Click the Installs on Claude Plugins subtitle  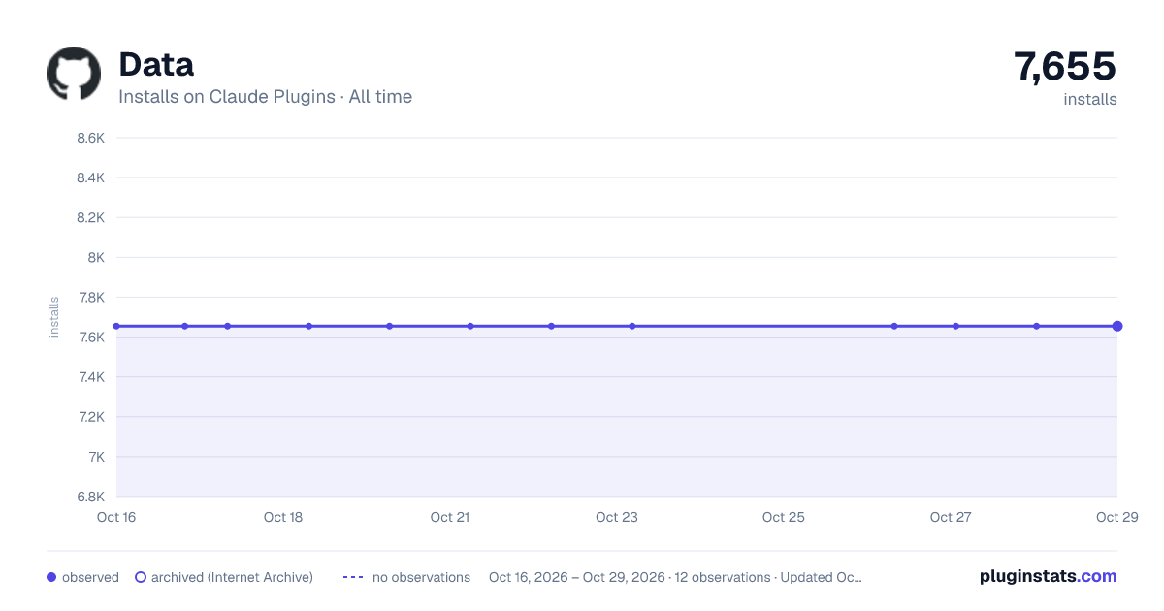pyautogui.click(x=265, y=97)
